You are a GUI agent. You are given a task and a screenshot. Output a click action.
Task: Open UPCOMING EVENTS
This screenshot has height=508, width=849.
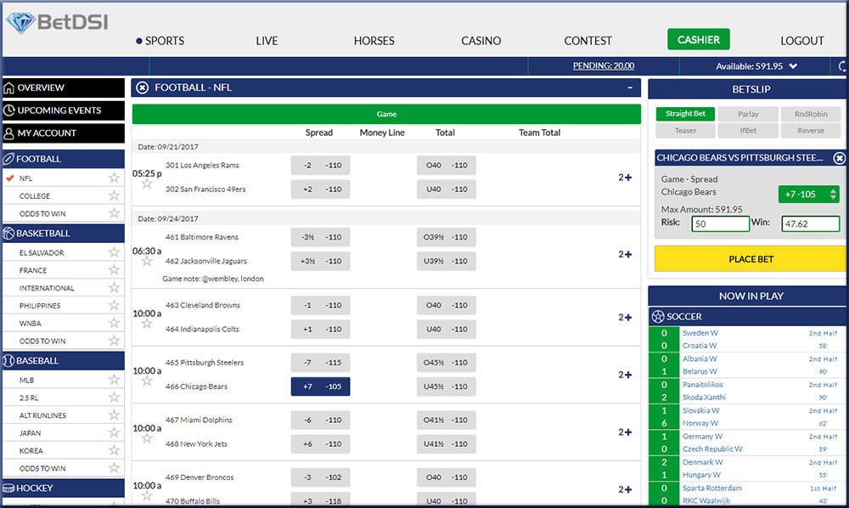tap(64, 110)
